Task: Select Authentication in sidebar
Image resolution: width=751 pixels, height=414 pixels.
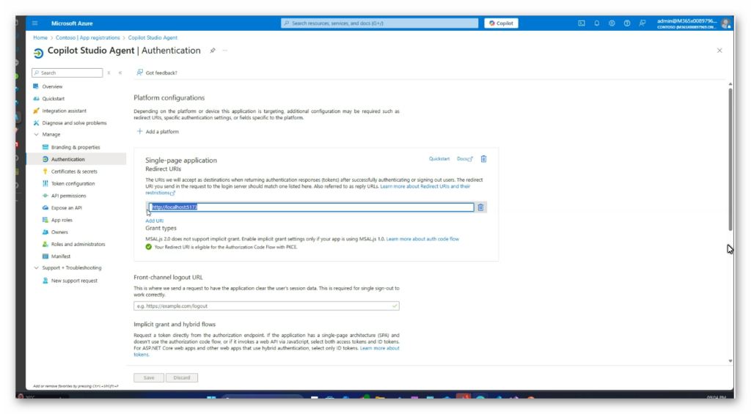Action: (67, 160)
